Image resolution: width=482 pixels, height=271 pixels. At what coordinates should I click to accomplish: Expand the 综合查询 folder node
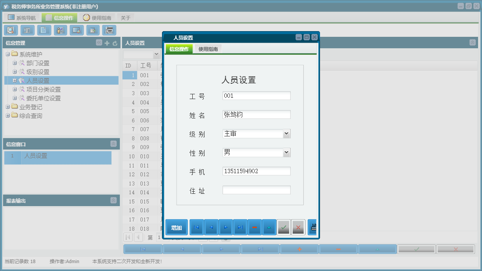8,116
